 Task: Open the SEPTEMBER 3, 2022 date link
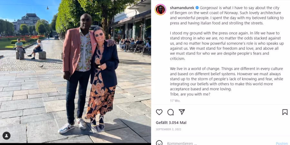(169, 129)
